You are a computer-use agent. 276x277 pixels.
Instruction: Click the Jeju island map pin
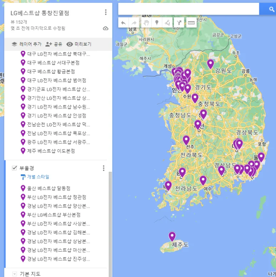(x=172, y=236)
